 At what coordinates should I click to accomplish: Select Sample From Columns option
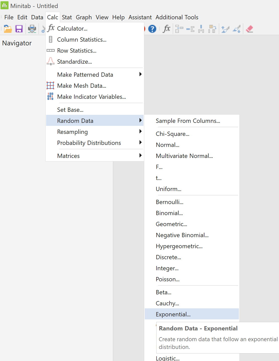click(192, 121)
